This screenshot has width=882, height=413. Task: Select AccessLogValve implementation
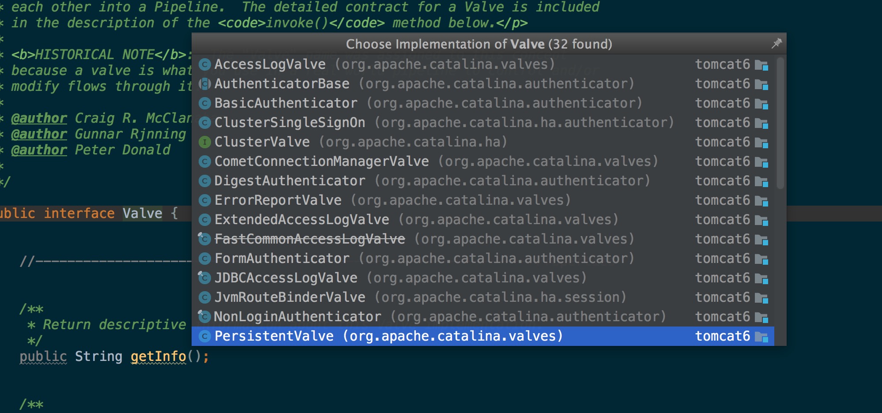tap(483, 64)
